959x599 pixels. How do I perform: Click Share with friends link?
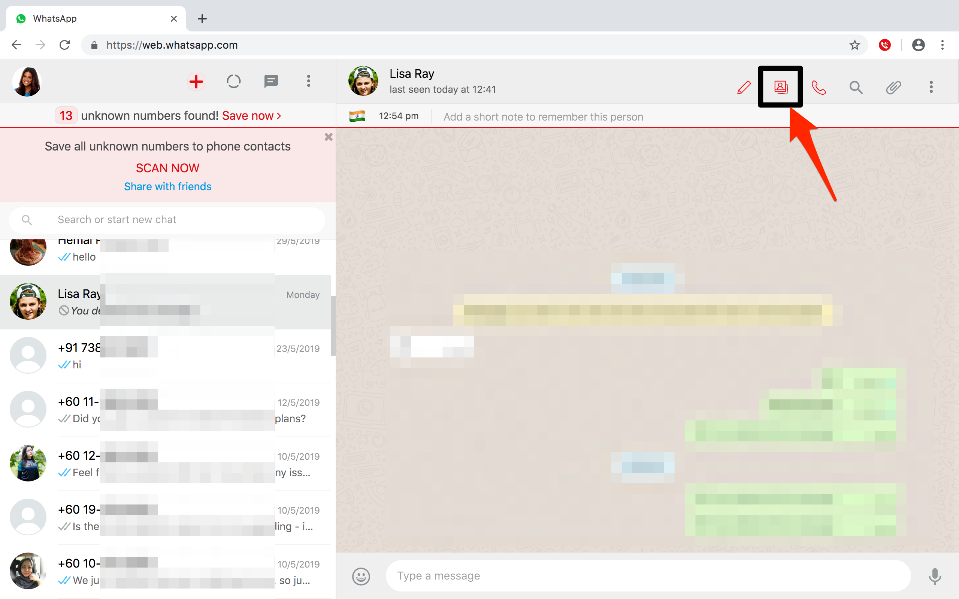pyautogui.click(x=167, y=186)
